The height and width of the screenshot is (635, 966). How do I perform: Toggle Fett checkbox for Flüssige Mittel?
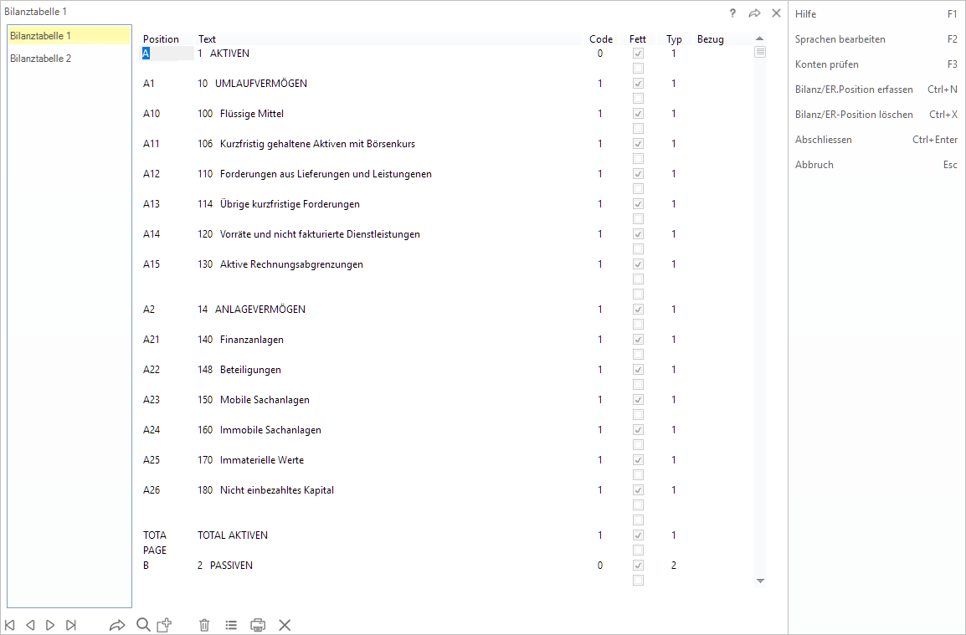pos(638,114)
